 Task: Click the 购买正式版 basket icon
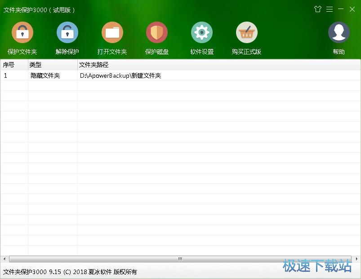246,32
